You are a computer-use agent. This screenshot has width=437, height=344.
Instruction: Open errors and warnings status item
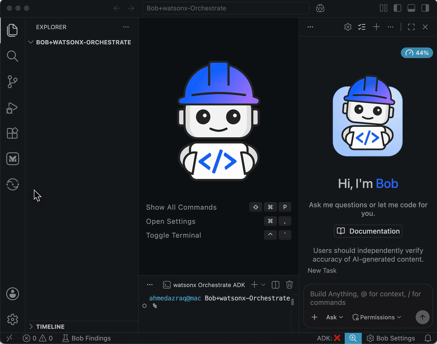pos(38,338)
